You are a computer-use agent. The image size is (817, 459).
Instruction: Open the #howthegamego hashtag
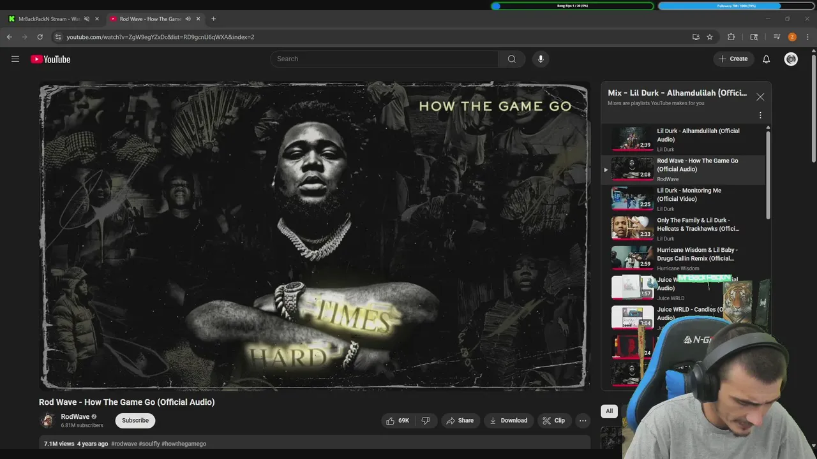(x=184, y=444)
